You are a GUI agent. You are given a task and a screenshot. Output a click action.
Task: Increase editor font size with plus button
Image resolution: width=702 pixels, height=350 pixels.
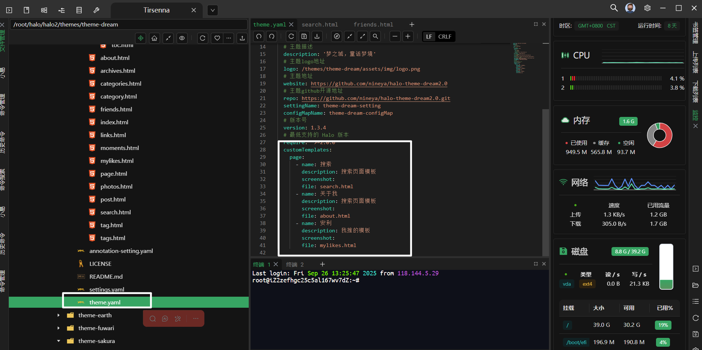click(408, 36)
